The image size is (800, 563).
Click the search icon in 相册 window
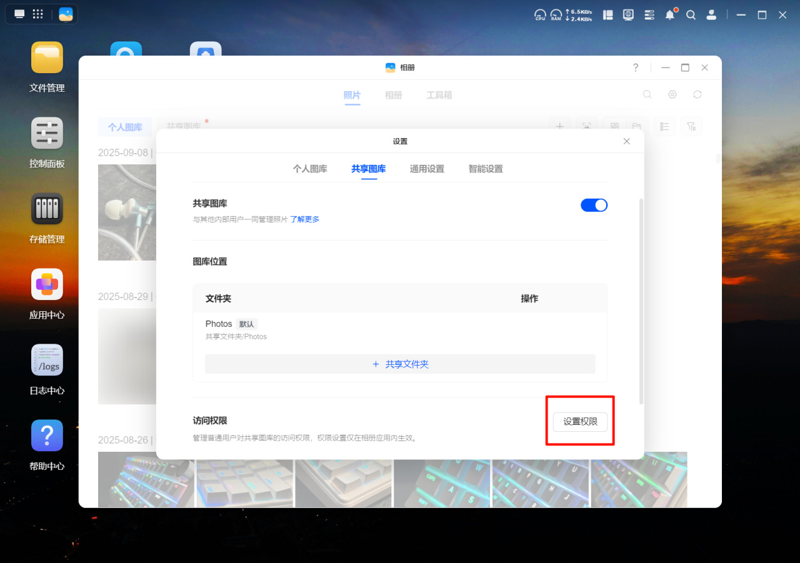(x=647, y=94)
